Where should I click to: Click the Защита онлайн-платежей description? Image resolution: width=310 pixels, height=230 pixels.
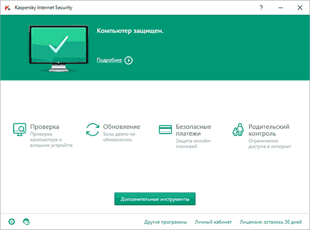click(193, 143)
